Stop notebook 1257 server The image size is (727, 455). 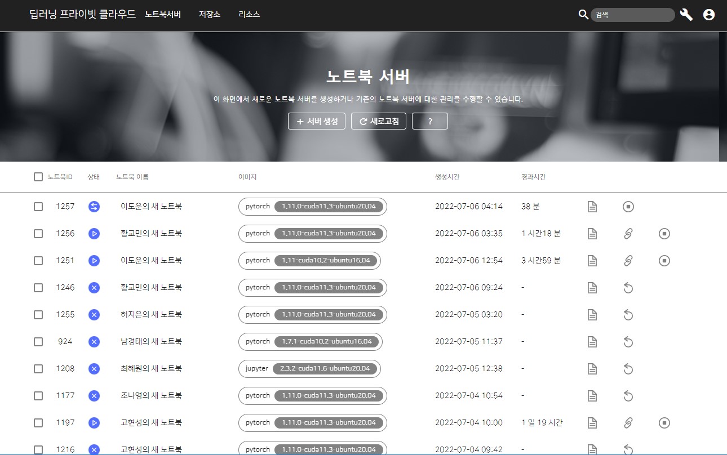pos(628,207)
